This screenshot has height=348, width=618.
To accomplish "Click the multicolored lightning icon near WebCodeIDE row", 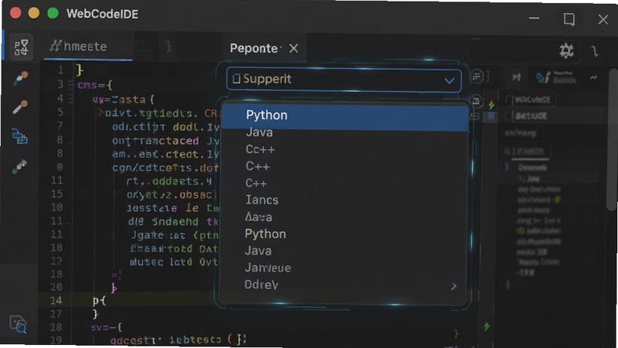I will 491,105.
